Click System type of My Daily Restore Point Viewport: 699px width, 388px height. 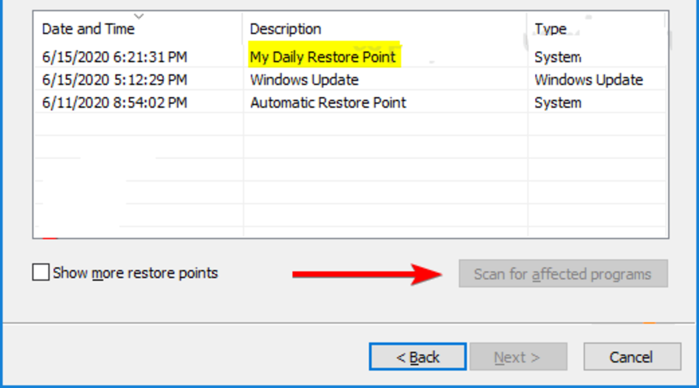[558, 57]
